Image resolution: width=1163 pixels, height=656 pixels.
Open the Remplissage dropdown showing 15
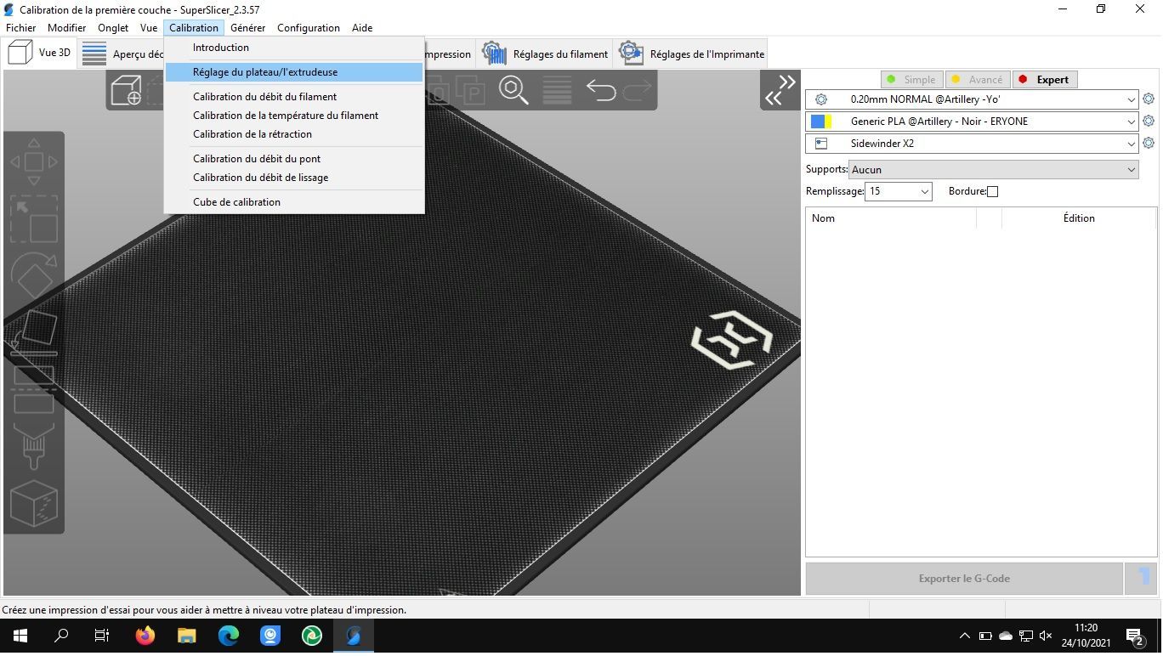898,192
